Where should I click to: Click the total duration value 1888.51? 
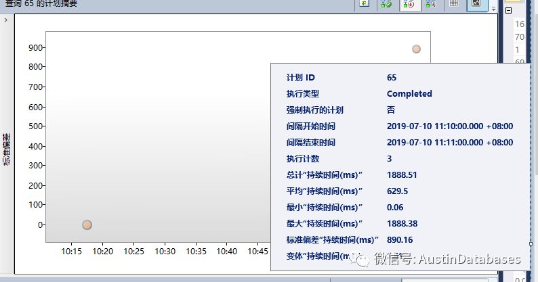click(x=402, y=174)
